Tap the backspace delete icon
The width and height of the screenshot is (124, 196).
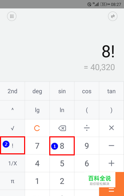(62, 128)
